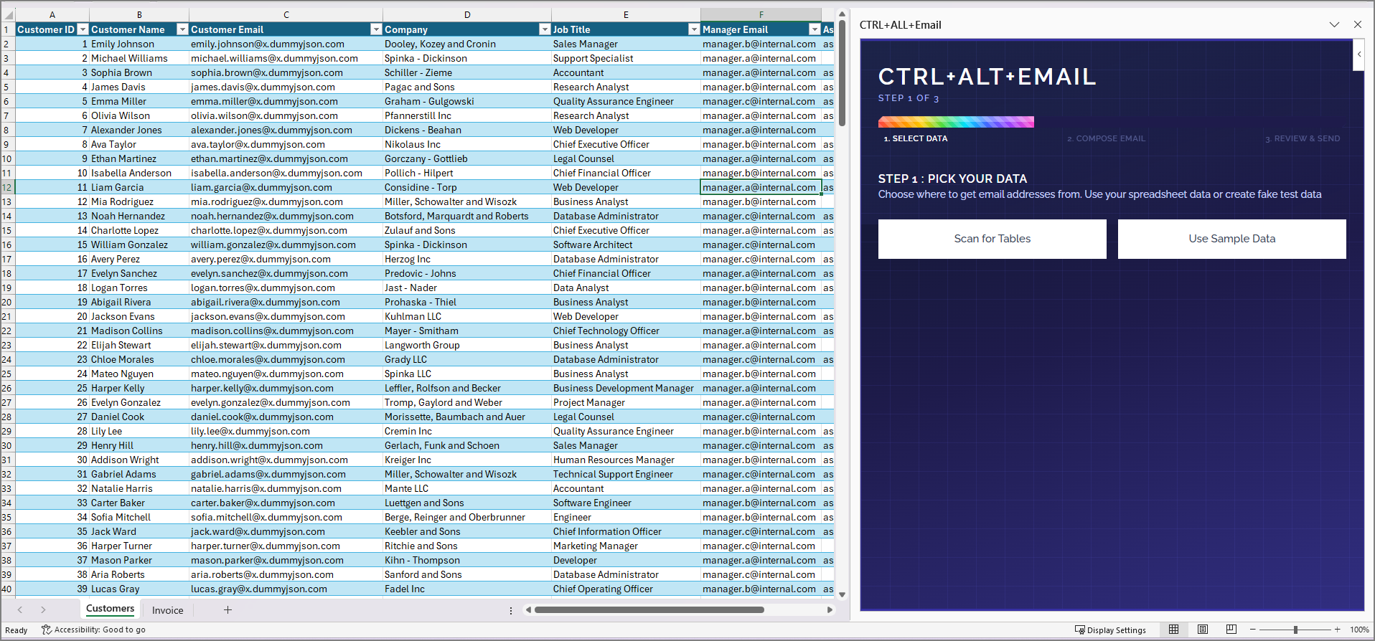Click the liam.garcia@x.dummyjson.com cell
Viewport: 1375px width, 641px height.
tap(286, 187)
